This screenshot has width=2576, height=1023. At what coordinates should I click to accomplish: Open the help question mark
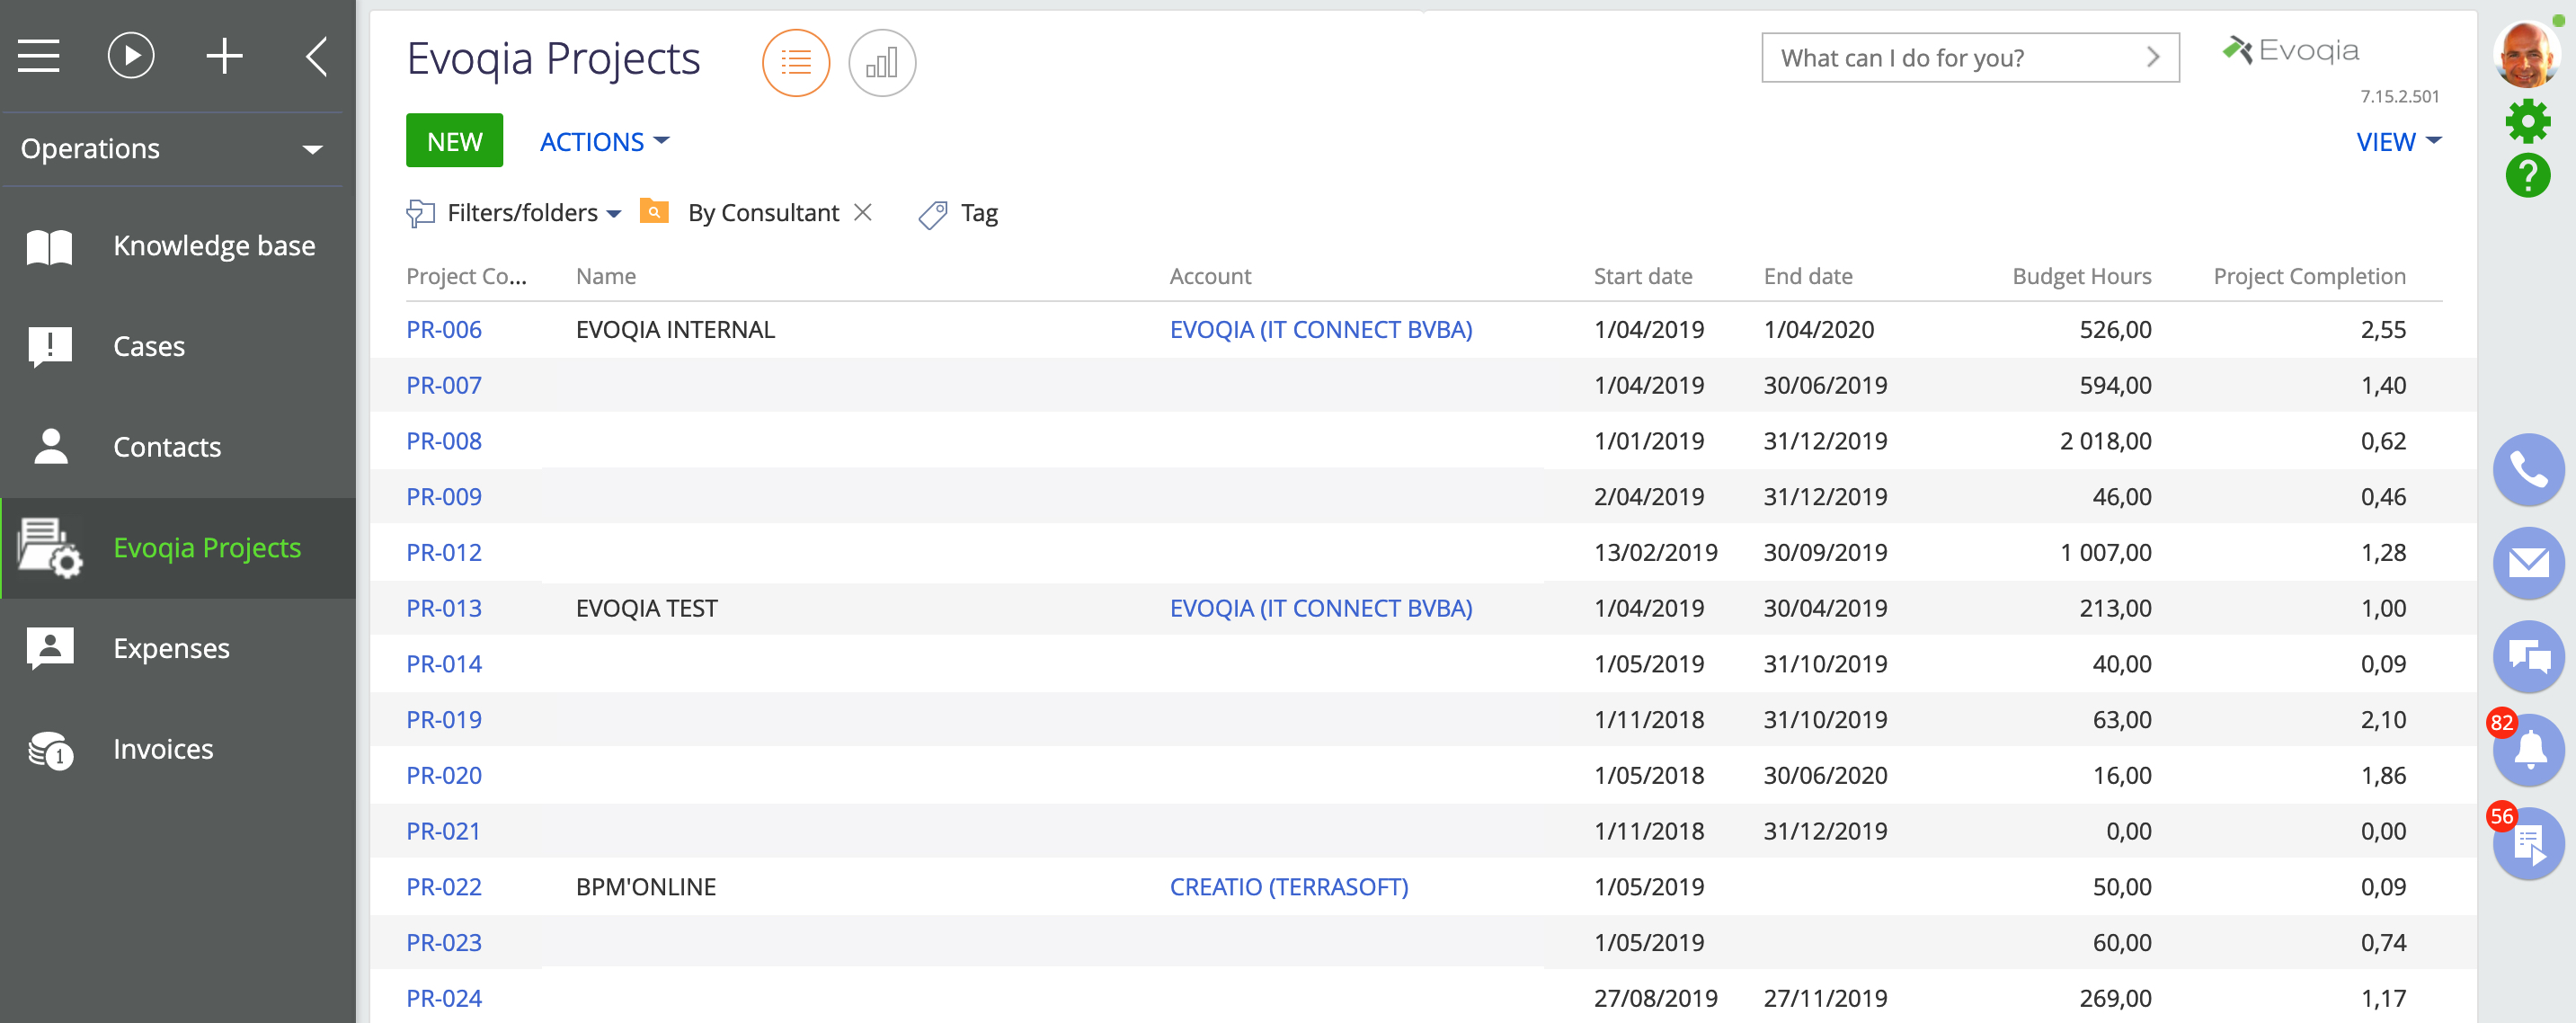2527,176
